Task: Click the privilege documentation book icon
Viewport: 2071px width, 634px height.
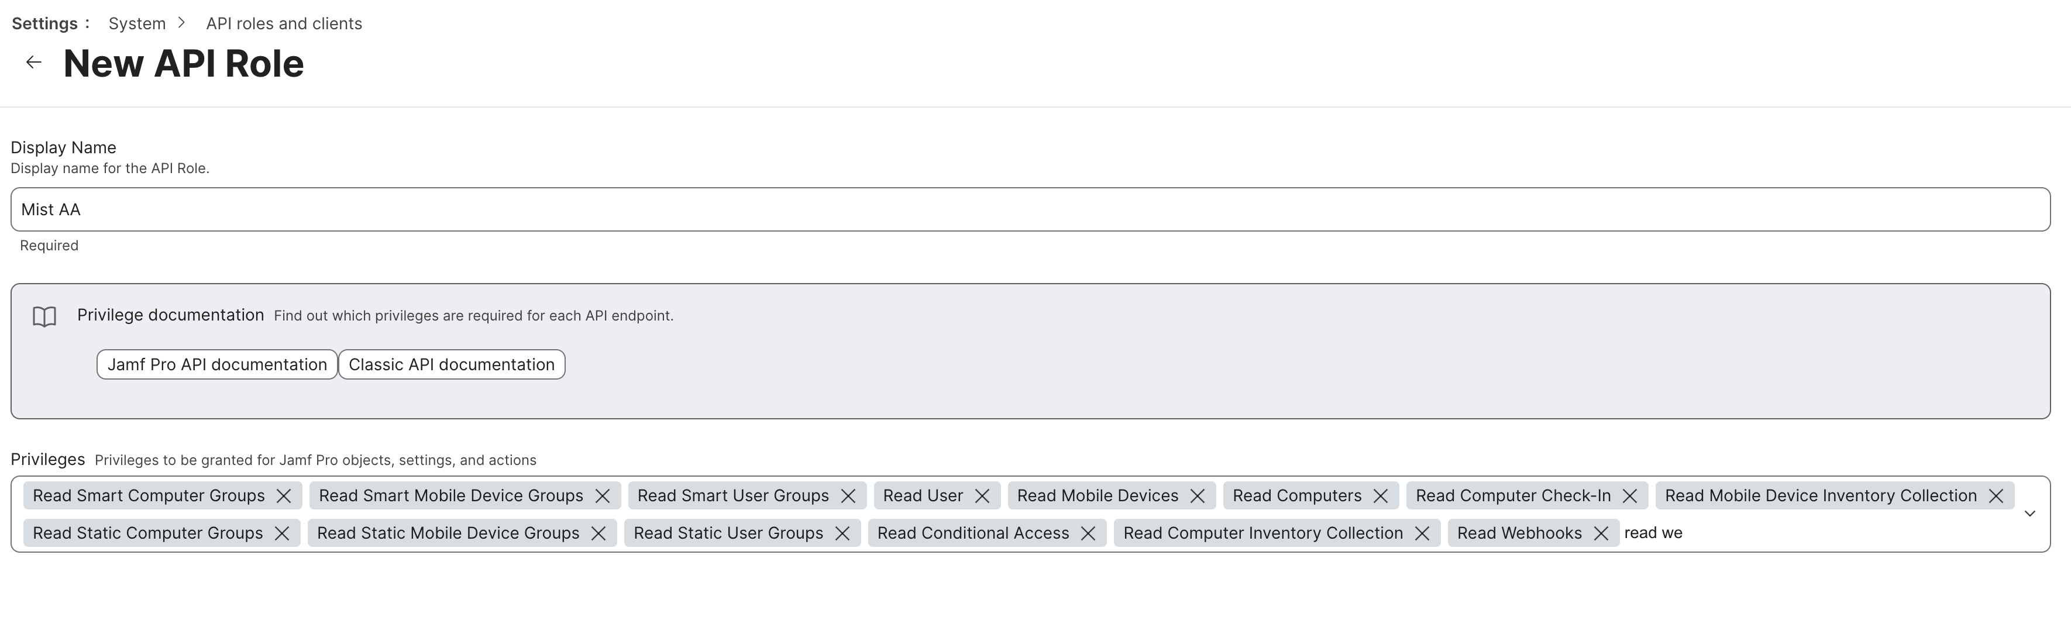Action: pos(44,316)
